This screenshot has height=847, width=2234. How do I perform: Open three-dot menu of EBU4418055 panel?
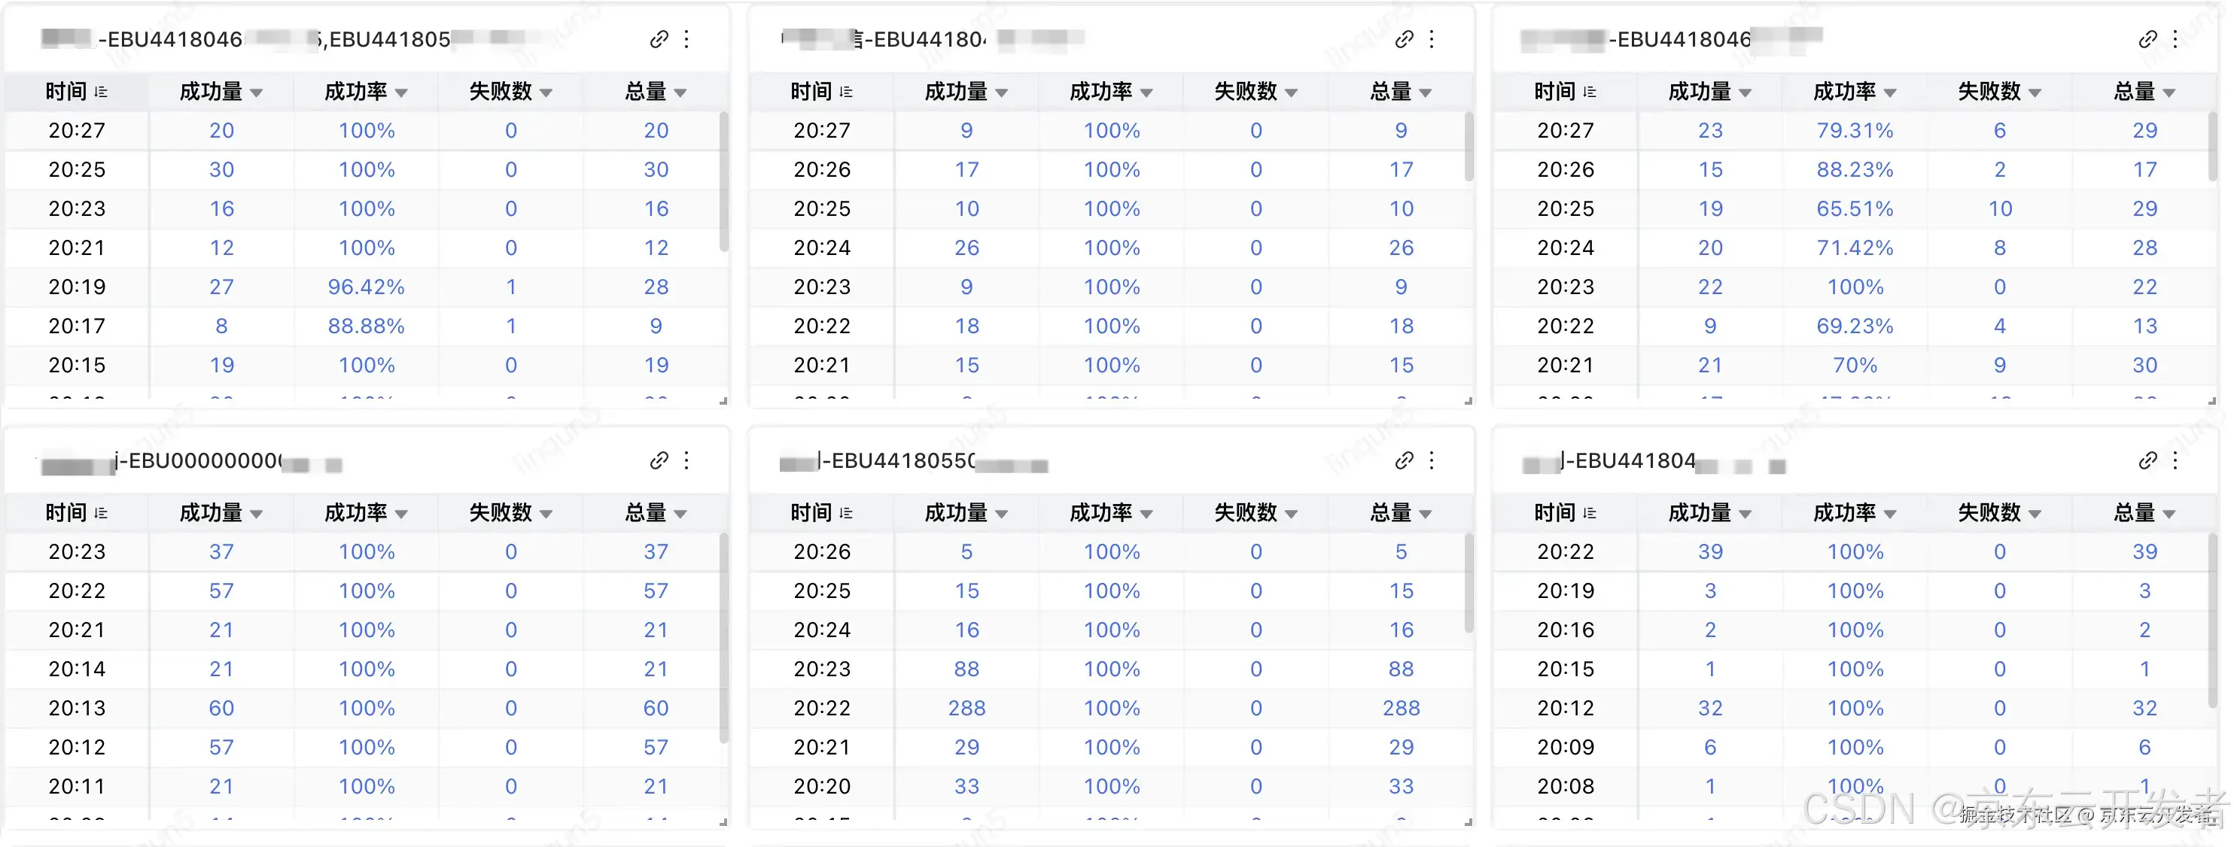point(1432,460)
